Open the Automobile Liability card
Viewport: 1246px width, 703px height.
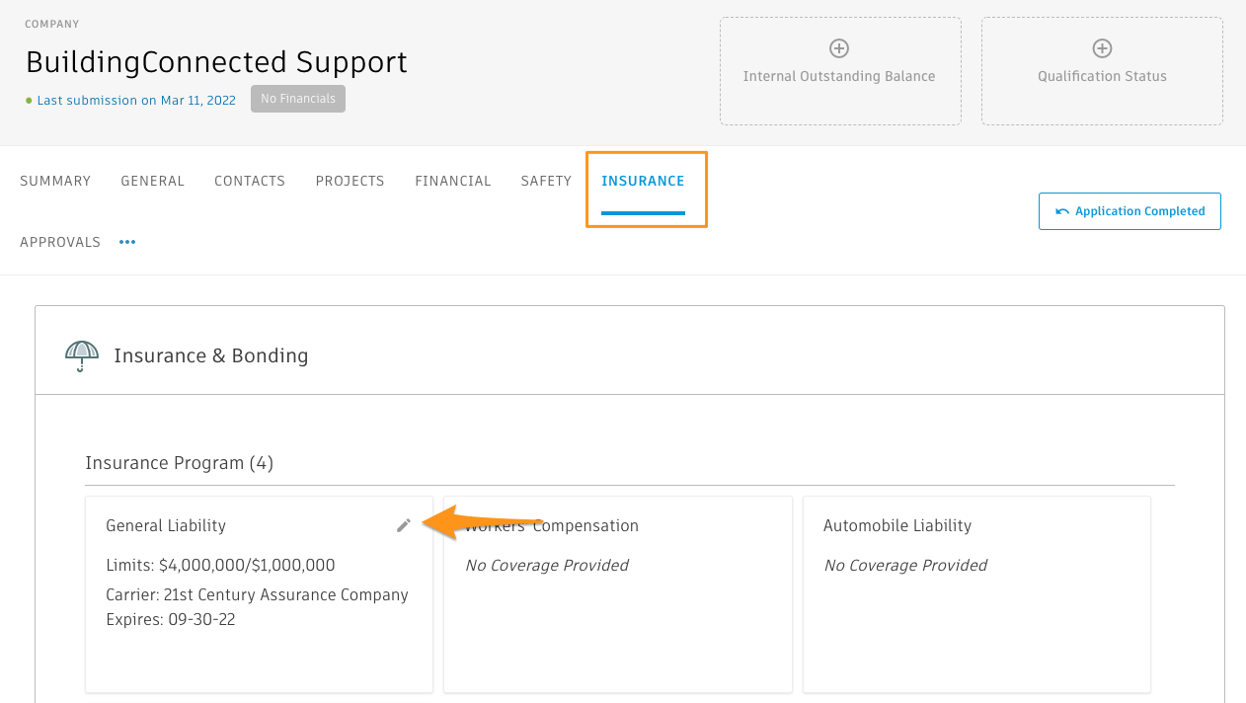976,594
